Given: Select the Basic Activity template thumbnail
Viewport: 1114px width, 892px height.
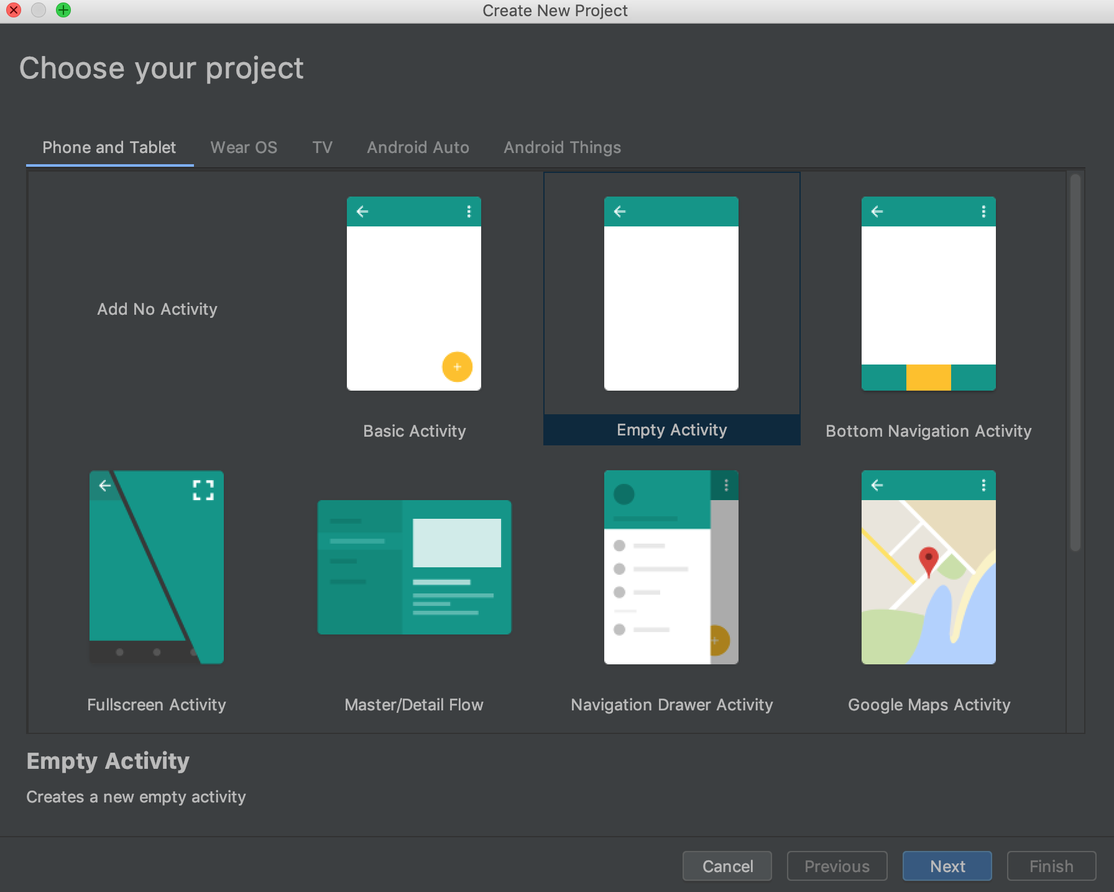Looking at the screenshot, I should (413, 294).
